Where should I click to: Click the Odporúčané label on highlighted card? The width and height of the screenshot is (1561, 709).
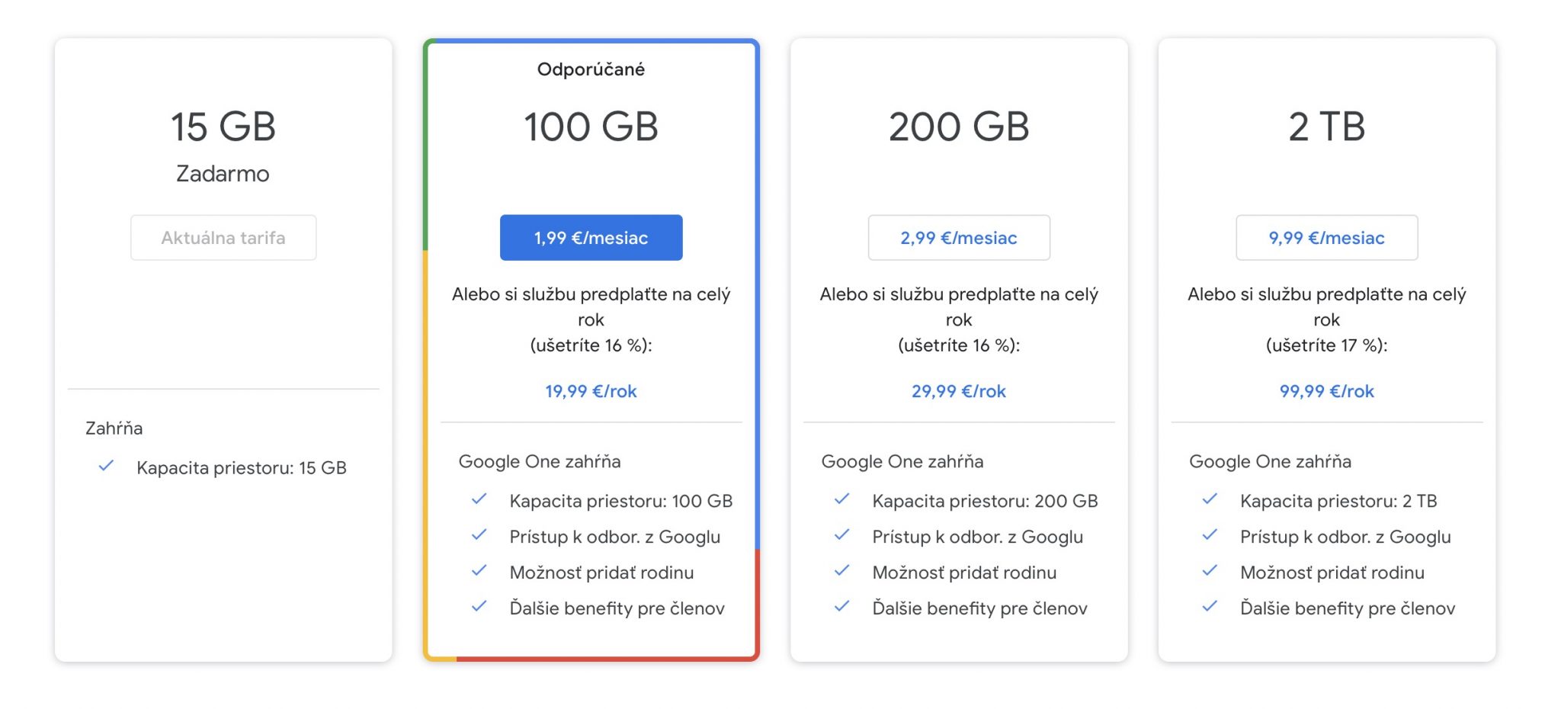(x=591, y=69)
